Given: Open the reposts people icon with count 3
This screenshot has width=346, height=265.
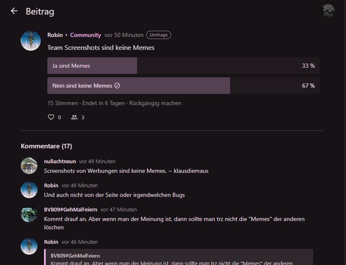Looking at the screenshot, I should coord(74,117).
